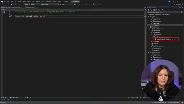Click the Console.WriteLine code line
The height and width of the screenshot is (104, 184).
click(x=31, y=16)
